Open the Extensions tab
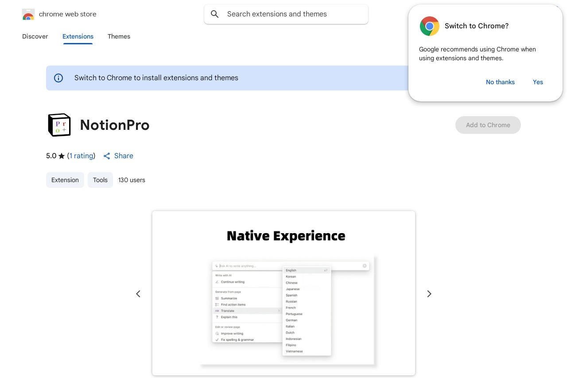The image size is (567, 378). (x=78, y=36)
